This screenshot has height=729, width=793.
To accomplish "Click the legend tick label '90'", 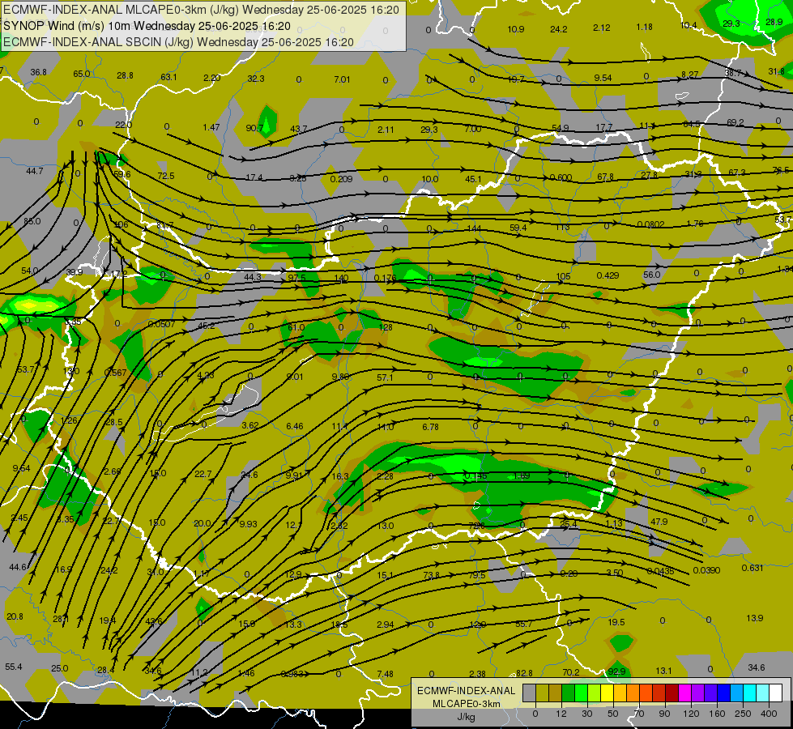I will point(664,714).
